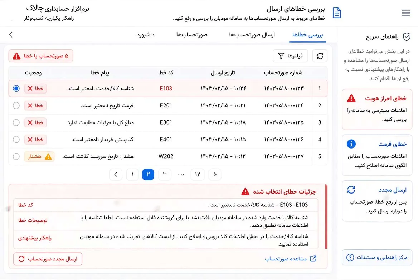This screenshot has width=418, height=280.
Task: Click the کد خطا column header
Action: pos(166,72)
